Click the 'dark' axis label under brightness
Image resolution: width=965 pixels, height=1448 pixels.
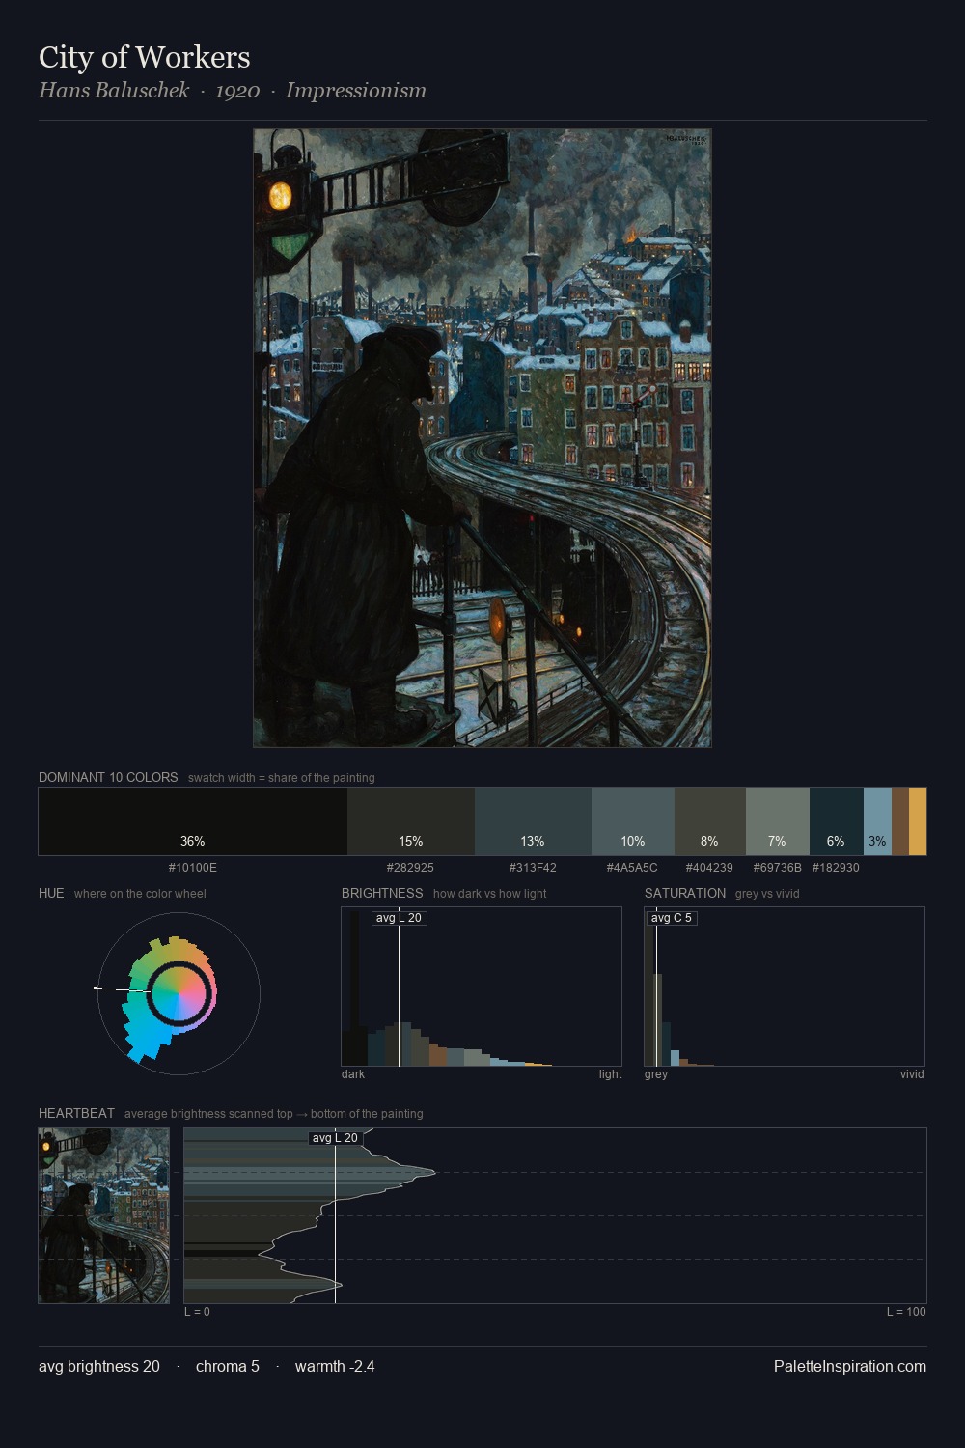pyautogui.click(x=353, y=1074)
